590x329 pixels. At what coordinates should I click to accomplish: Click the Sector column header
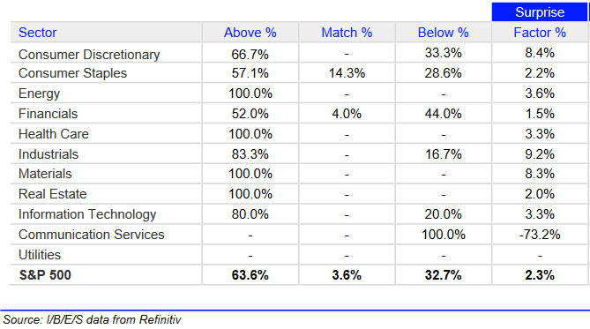point(38,33)
